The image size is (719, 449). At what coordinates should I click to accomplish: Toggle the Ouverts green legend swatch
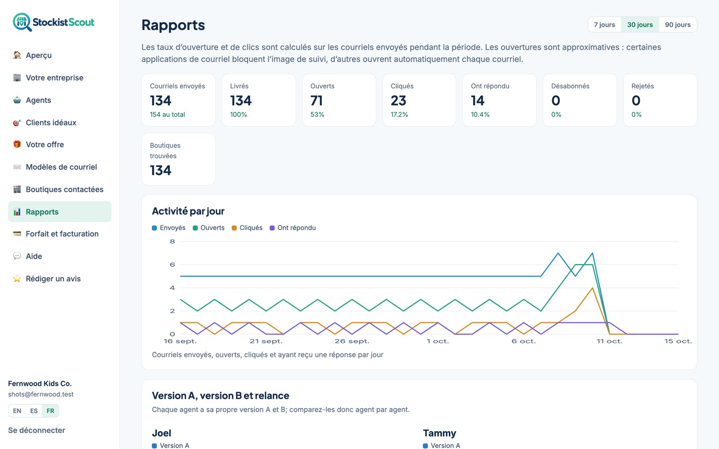[x=195, y=228]
